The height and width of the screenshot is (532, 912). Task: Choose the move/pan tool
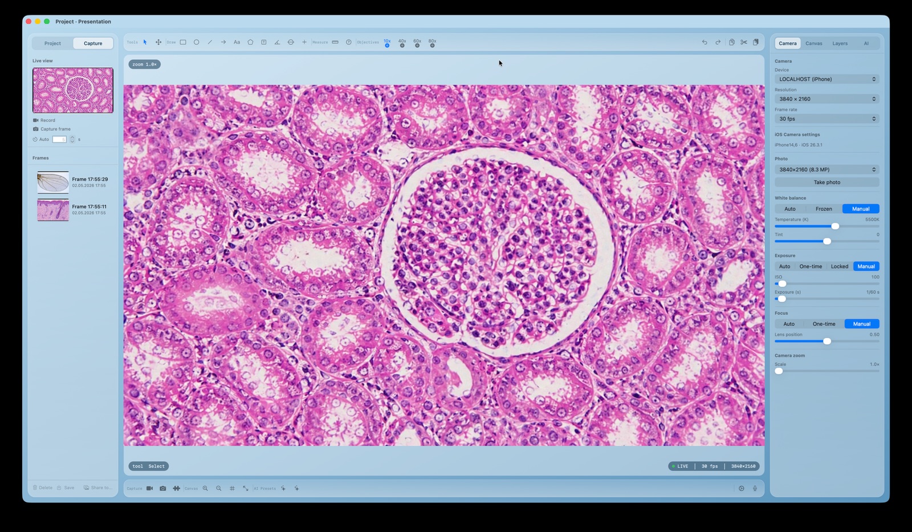[x=158, y=42]
